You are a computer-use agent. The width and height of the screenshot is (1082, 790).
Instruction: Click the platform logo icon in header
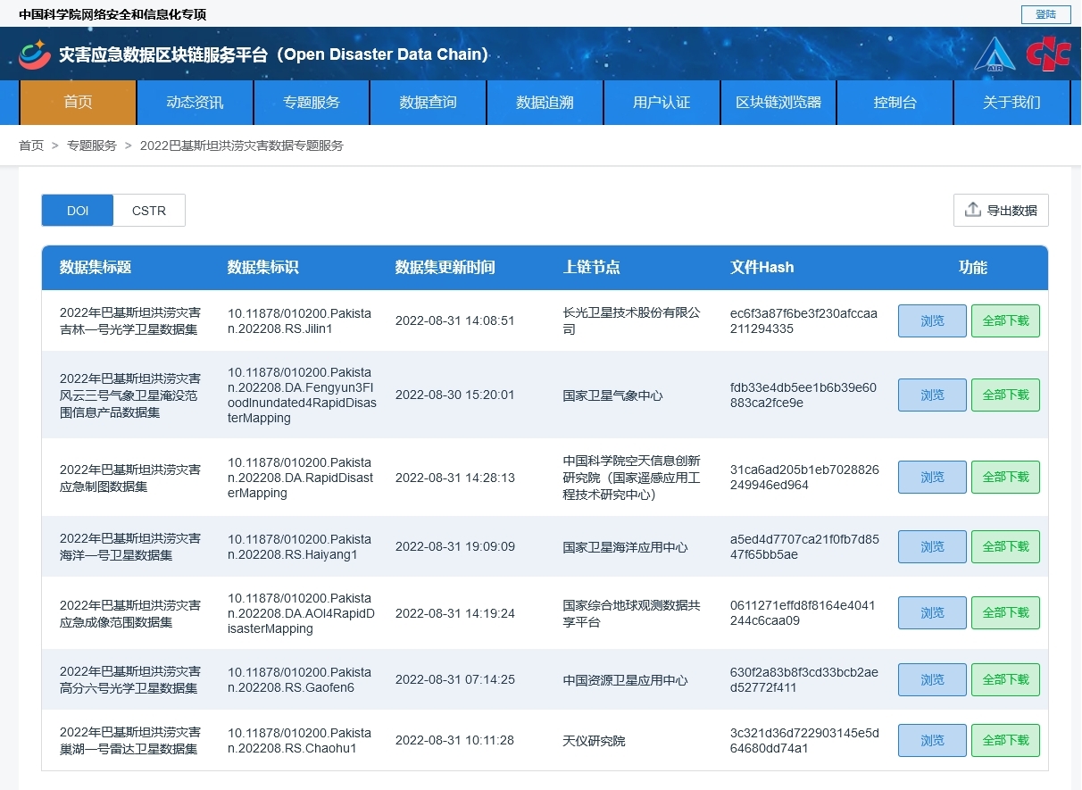pos(35,54)
